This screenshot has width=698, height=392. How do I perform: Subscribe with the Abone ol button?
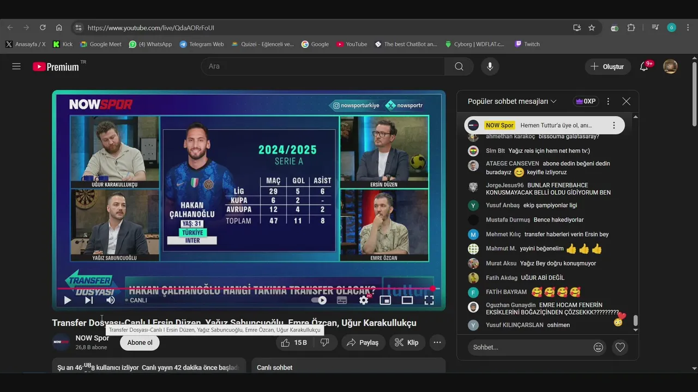point(140,342)
